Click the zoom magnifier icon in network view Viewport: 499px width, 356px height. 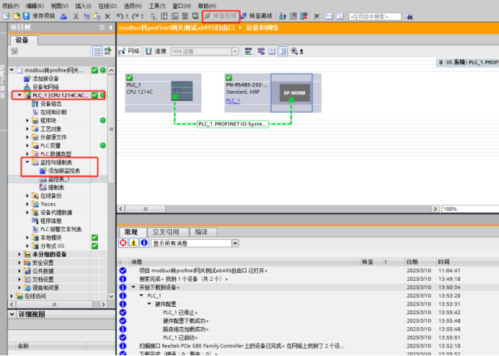coord(294,51)
